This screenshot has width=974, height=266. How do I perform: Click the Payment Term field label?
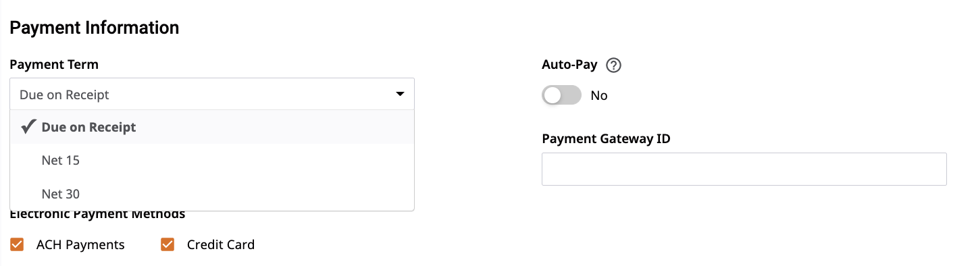[54, 65]
